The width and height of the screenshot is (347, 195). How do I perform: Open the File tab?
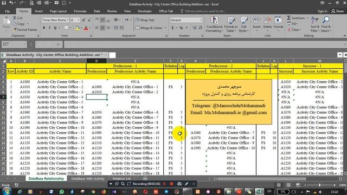coord(7,11)
